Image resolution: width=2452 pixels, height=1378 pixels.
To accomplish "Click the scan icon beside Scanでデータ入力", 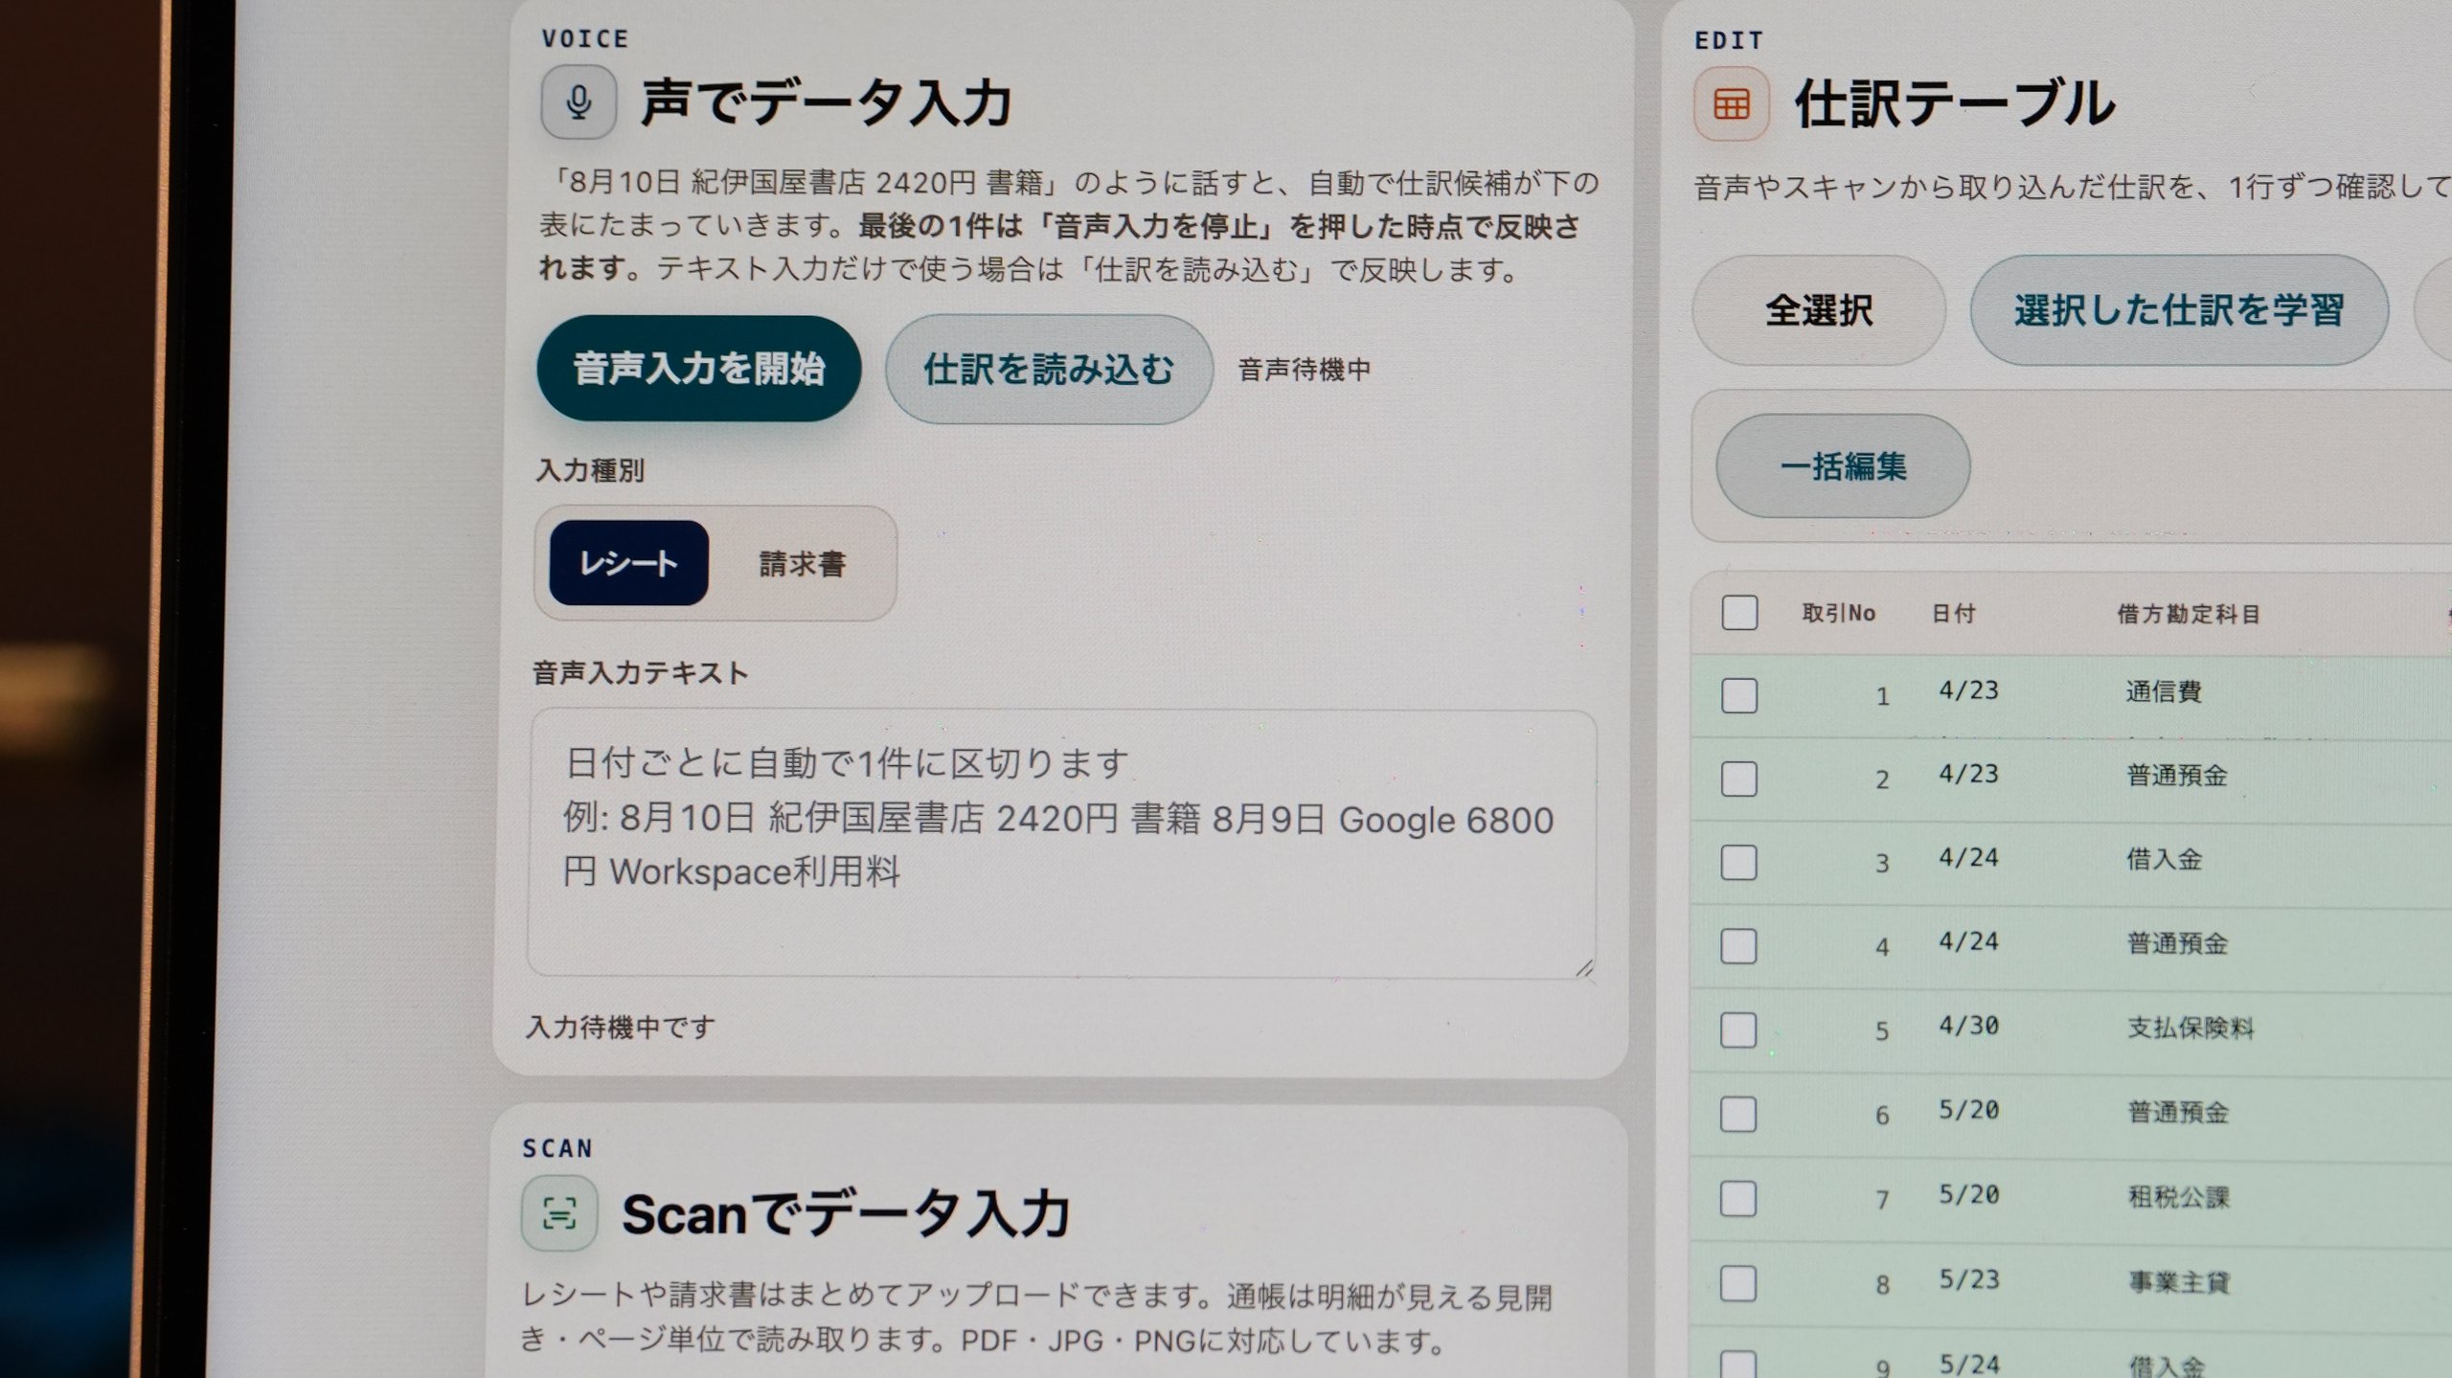I will tap(559, 1214).
